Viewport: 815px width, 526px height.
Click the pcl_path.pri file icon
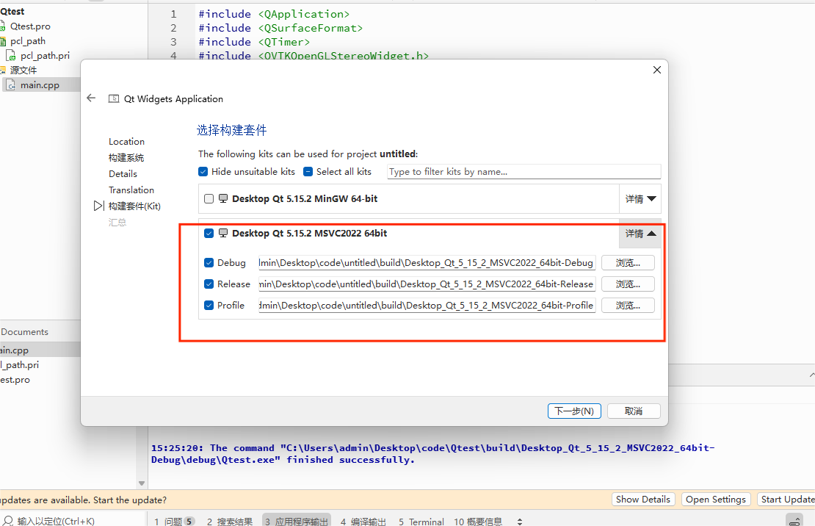tap(11, 55)
